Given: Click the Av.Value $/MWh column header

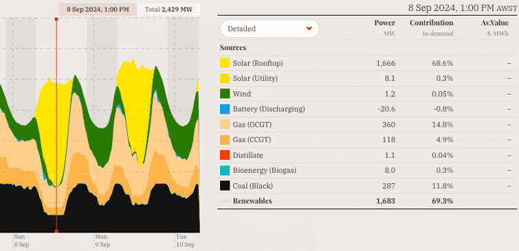Looking at the screenshot, I should (x=494, y=27).
